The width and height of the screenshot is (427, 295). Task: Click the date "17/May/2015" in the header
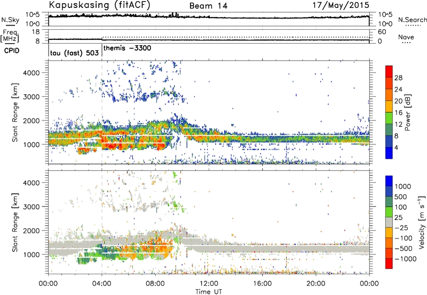click(x=341, y=5)
